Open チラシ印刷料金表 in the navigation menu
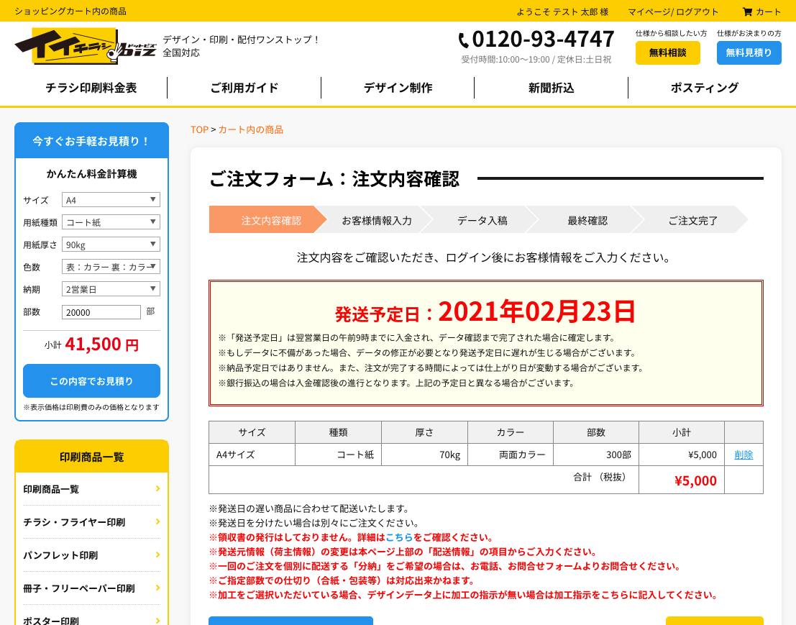 pos(91,88)
